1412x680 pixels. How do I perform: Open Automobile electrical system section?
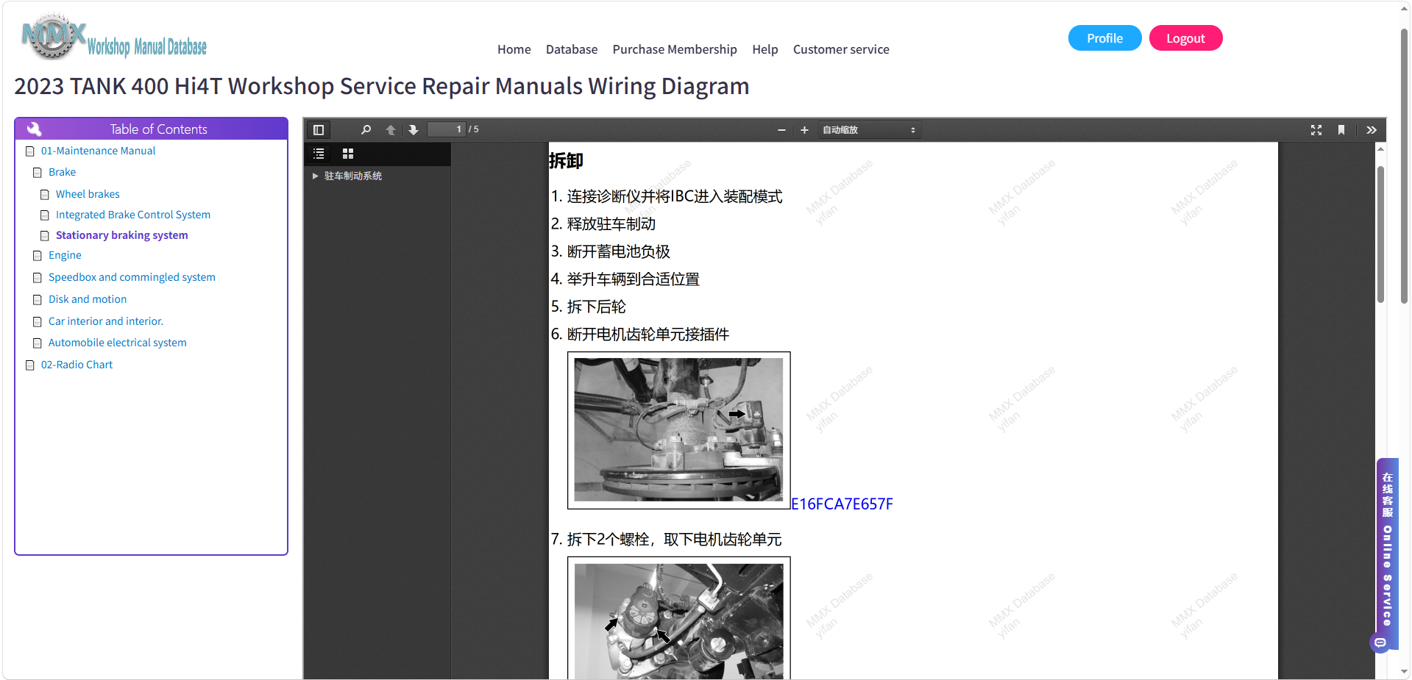(118, 343)
